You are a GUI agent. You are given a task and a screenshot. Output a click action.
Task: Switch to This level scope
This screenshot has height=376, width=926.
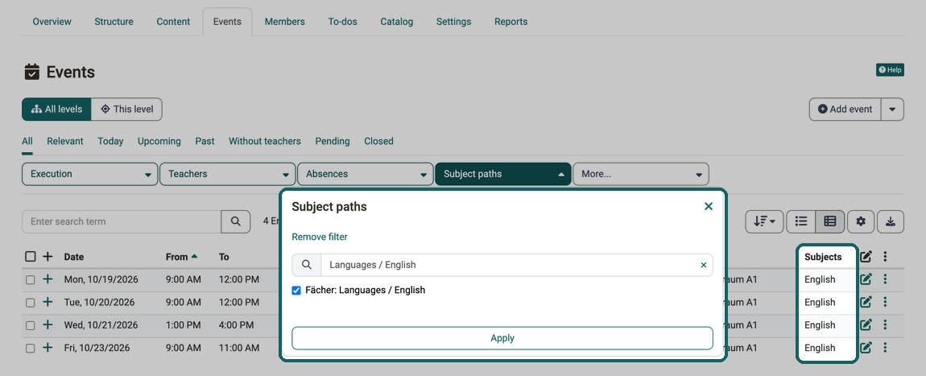coord(126,109)
